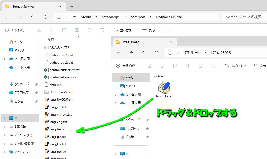Screen dimensions: 267x159
Task: Click PC monitor icon in Nomad Survival address bar
Action: (59, 17)
